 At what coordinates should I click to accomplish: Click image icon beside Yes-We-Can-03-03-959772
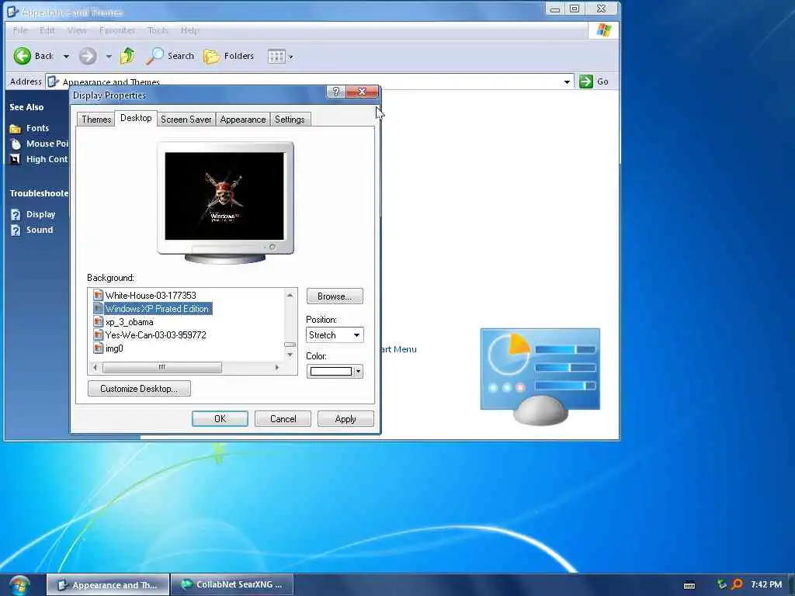pos(99,335)
